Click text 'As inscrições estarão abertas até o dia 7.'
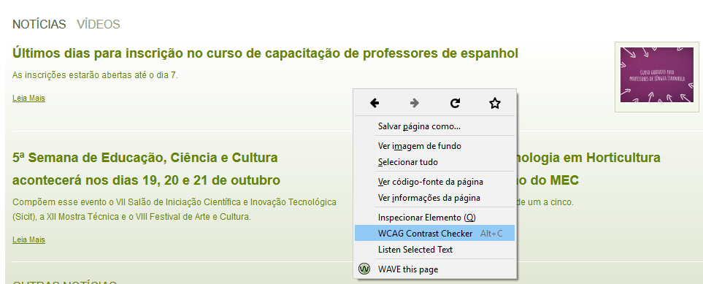Image resolution: width=703 pixels, height=284 pixels. [x=95, y=75]
